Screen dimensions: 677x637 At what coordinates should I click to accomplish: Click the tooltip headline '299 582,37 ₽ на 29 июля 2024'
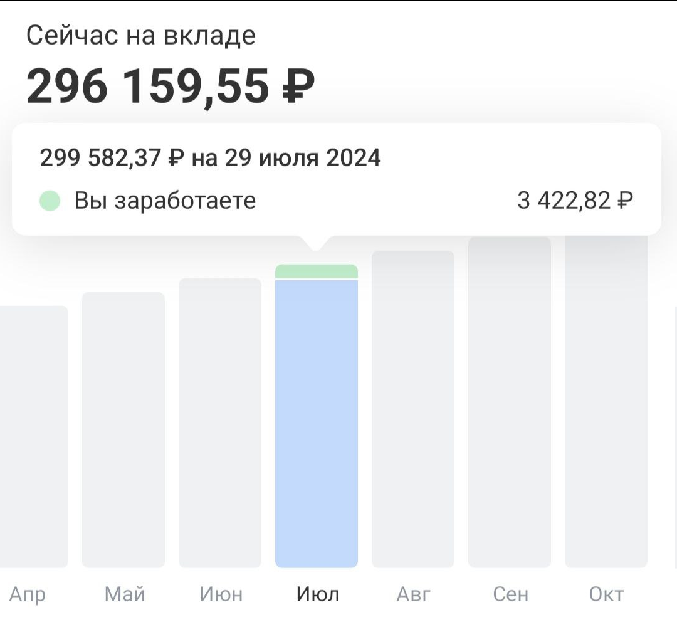point(210,158)
